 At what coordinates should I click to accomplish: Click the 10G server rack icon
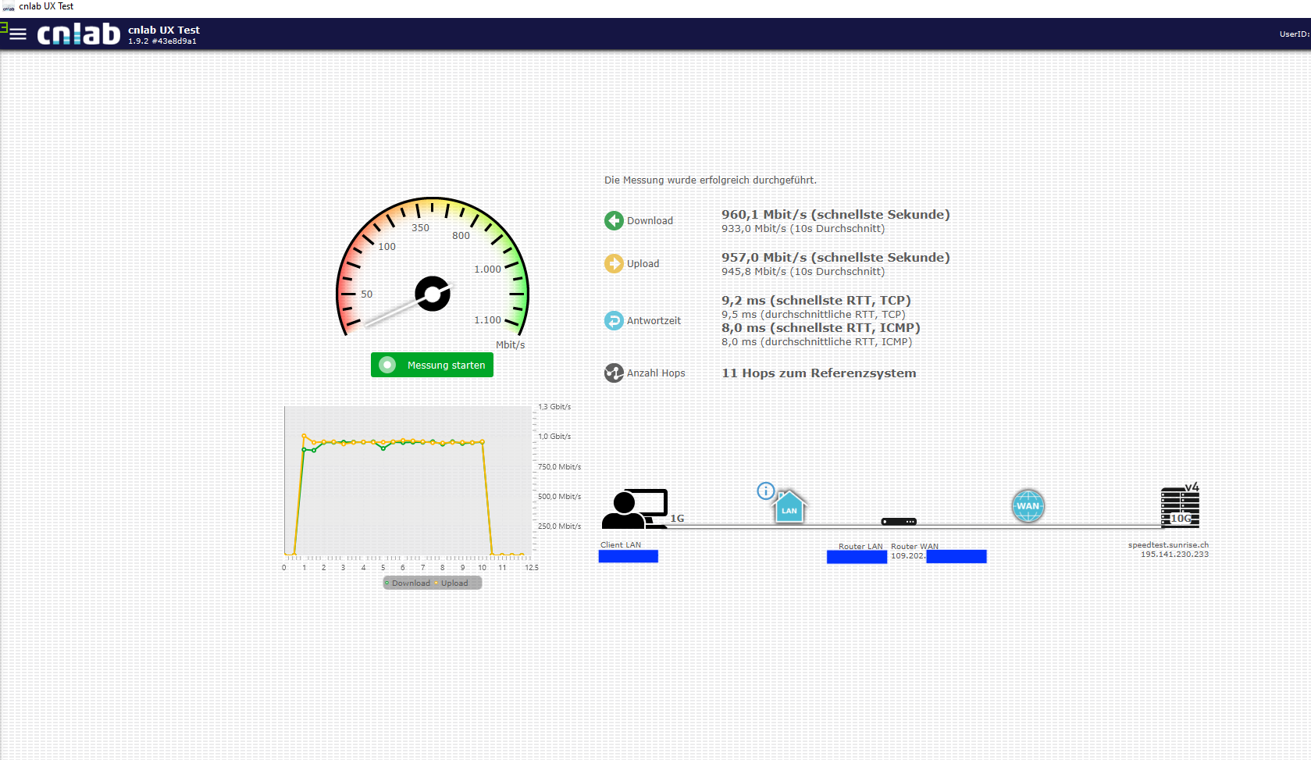click(x=1179, y=508)
